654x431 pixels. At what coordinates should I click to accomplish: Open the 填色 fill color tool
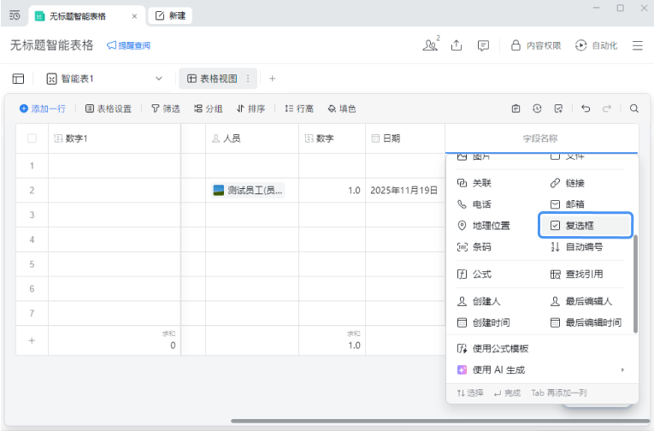coord(342,109)
